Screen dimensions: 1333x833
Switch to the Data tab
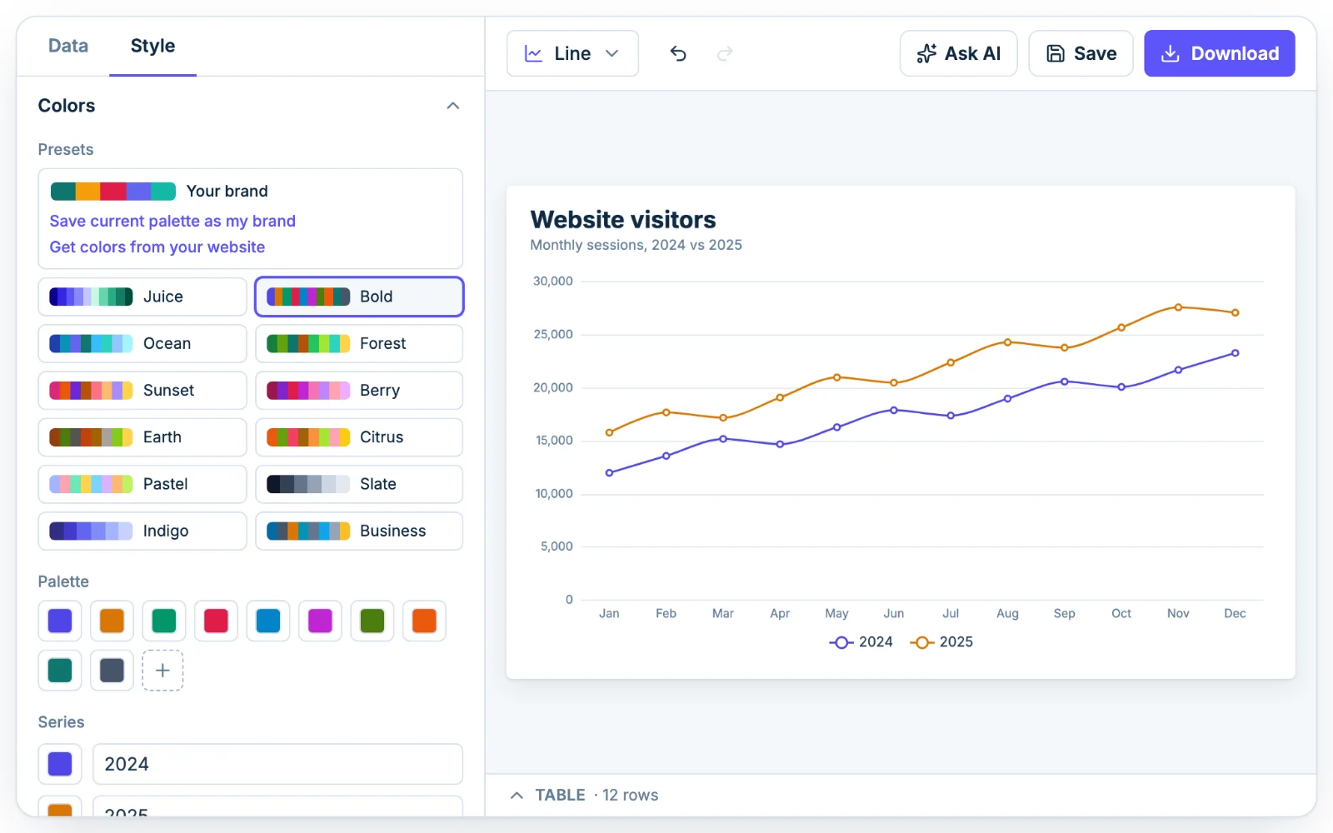click(68, 46)
